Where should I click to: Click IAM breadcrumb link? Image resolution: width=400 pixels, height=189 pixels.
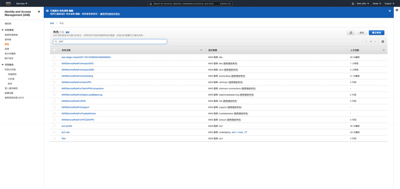pos(52,23)
